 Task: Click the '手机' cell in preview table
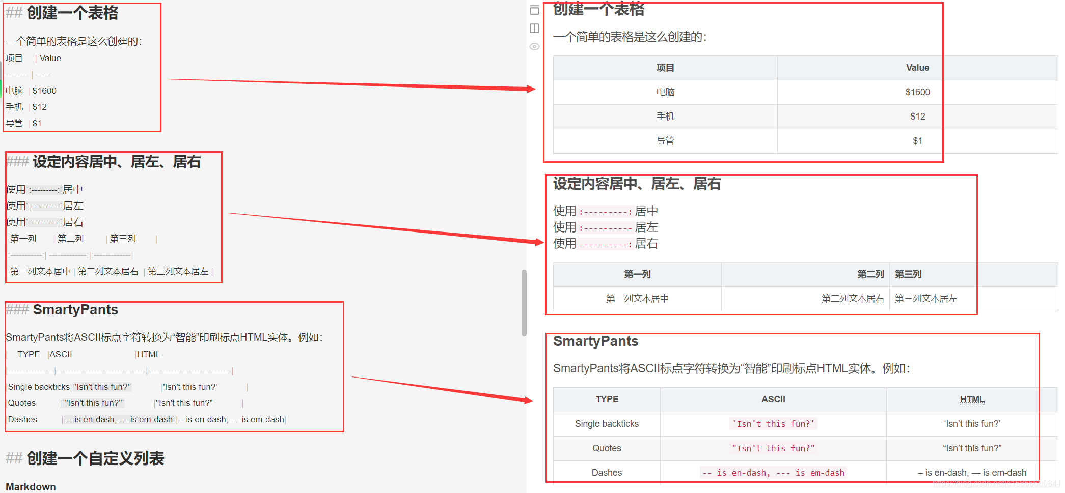(x=665, y=117)
